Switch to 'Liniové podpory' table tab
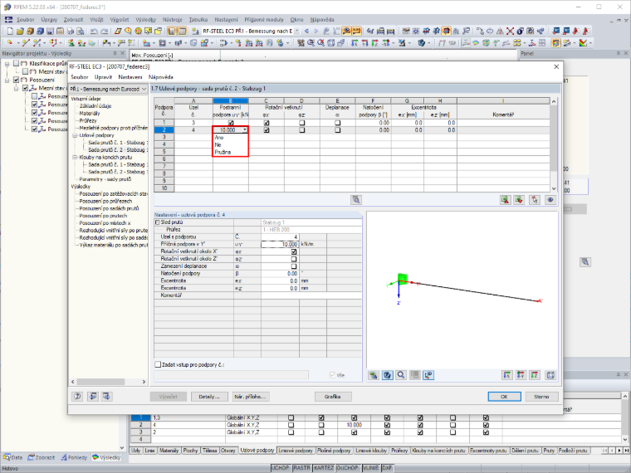 (296, 451)
